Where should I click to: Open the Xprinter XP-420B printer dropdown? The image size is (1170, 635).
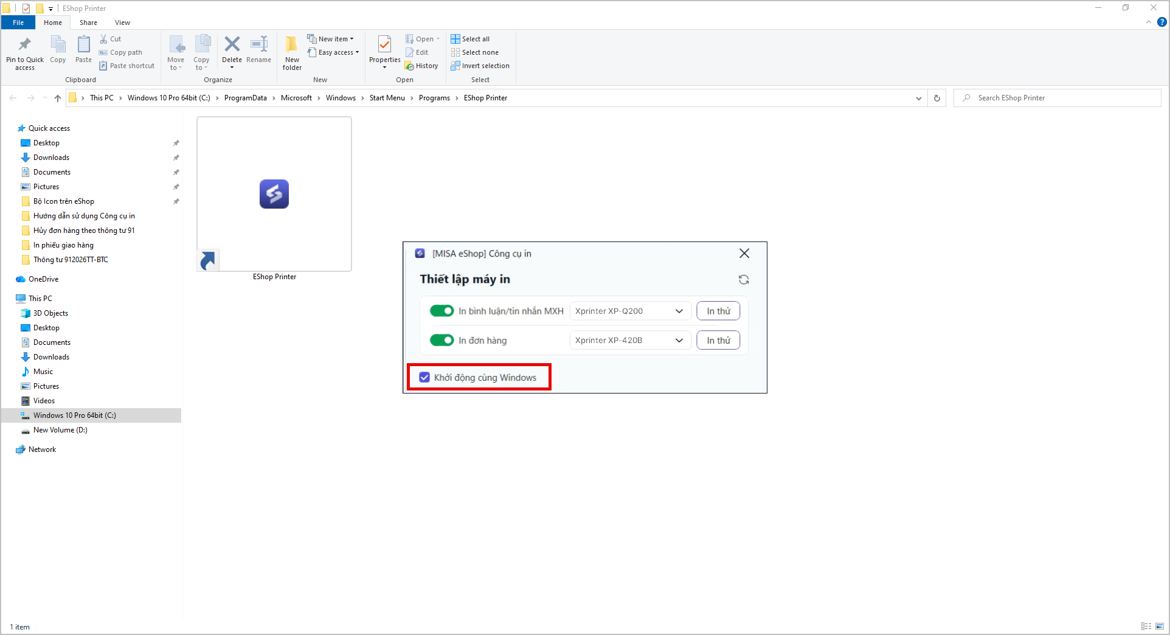tap(630, 340)
